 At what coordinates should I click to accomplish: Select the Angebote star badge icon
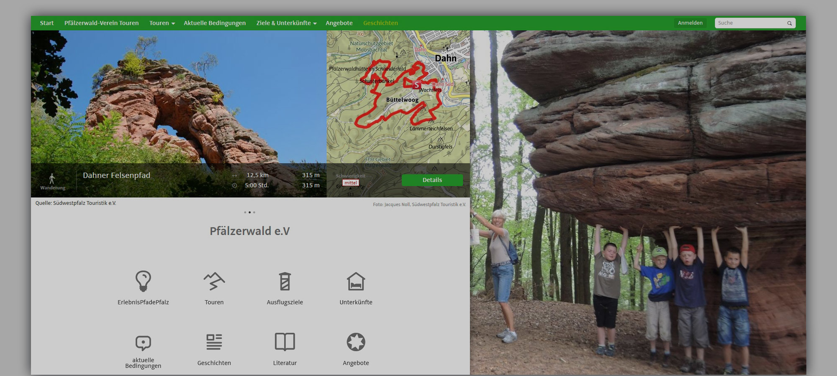coord(356,342)
